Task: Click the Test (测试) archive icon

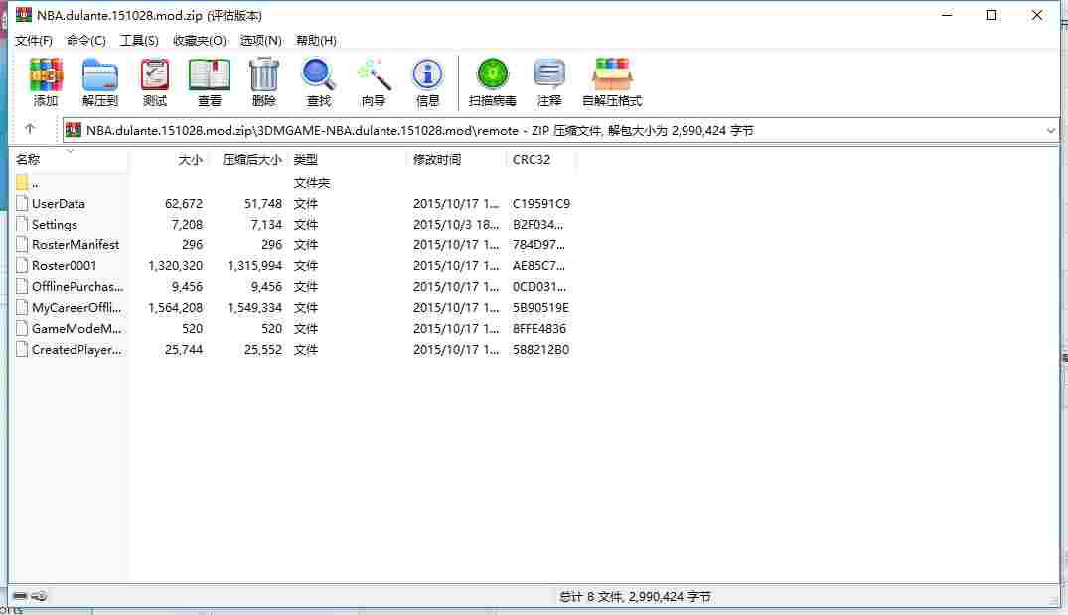Action: point(155,75)
